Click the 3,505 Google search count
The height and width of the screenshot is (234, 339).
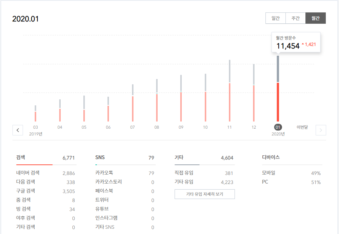point(69,191)
